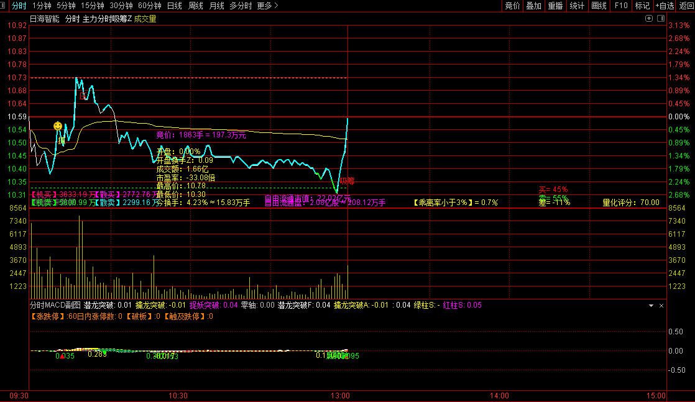Switch to the 分时 time-share tab
The image size is (695, 402).
coord(19,6)
